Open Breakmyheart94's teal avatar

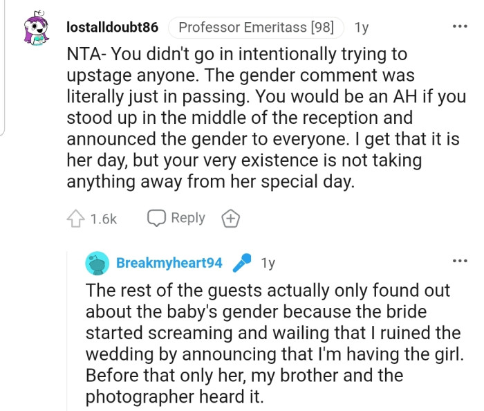click(x=97, y=264)
